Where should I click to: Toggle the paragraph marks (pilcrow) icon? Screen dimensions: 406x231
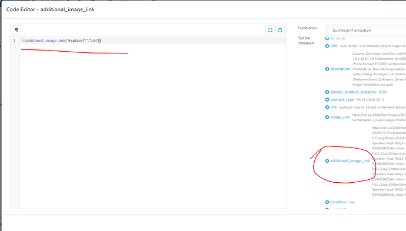coord(16,30)
